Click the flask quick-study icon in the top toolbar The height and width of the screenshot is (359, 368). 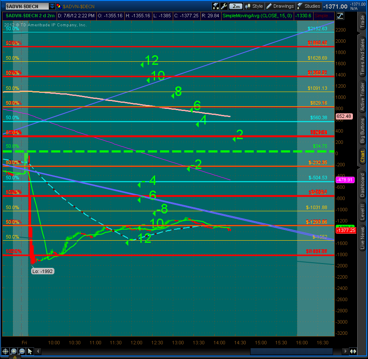215,6
